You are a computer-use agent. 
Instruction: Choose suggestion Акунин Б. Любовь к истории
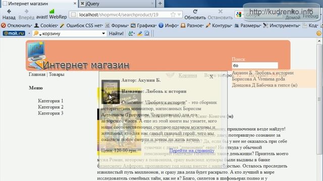coord(262,73)
